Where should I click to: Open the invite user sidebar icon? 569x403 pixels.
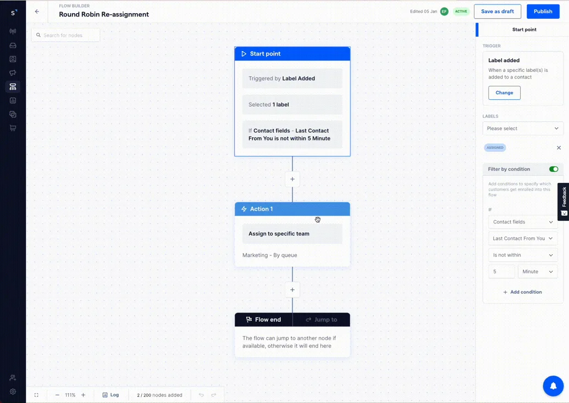(x=13, y=378)
